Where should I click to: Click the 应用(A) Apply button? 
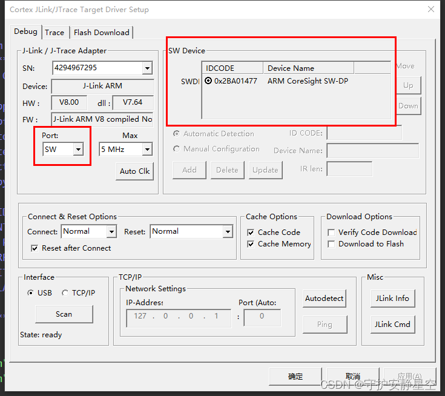tap(410, 377)
